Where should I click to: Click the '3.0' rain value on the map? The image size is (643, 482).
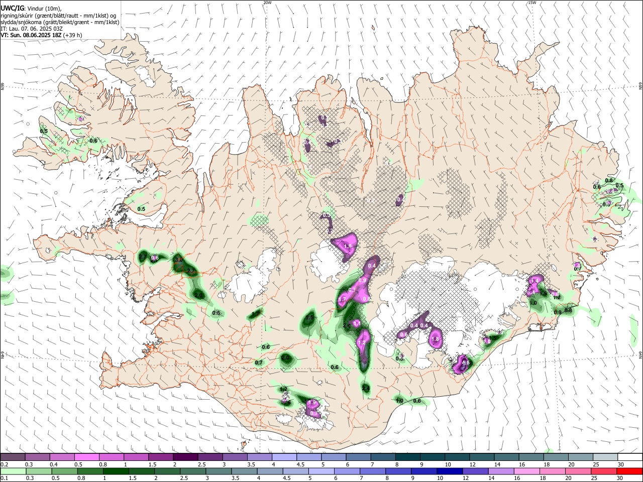tap(178, 260)
